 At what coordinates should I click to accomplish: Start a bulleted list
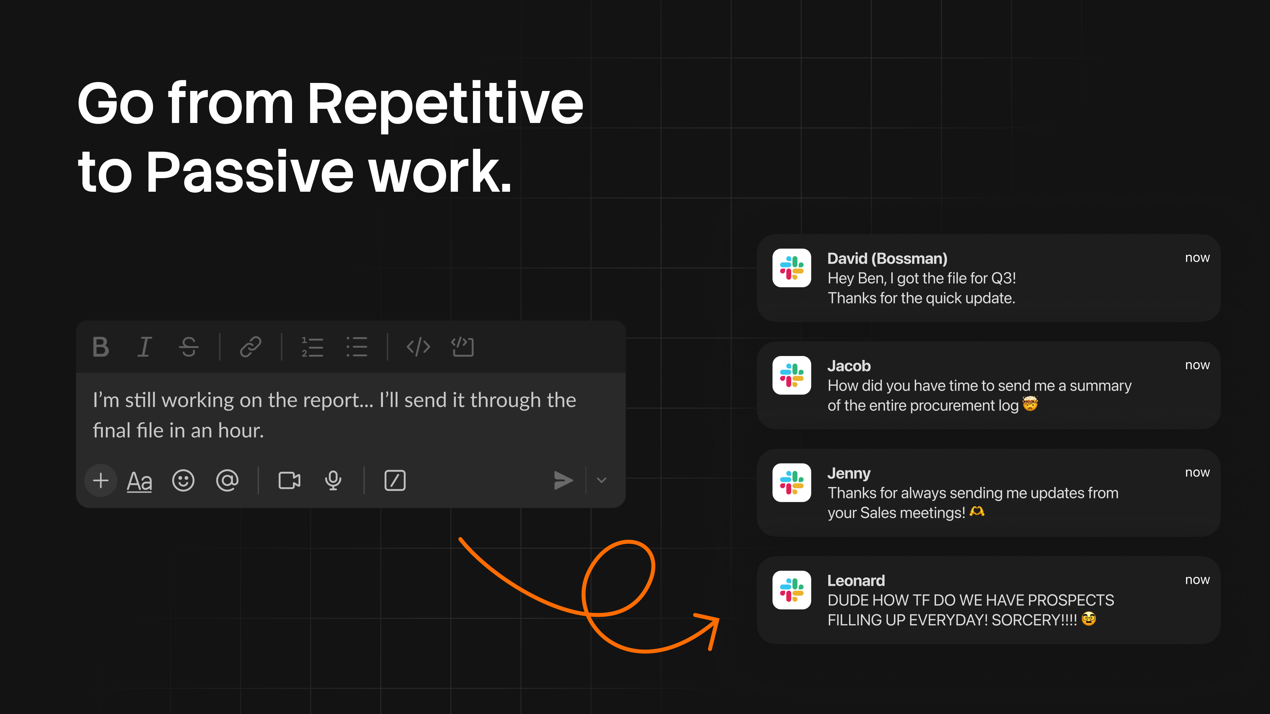coord(357,347)
